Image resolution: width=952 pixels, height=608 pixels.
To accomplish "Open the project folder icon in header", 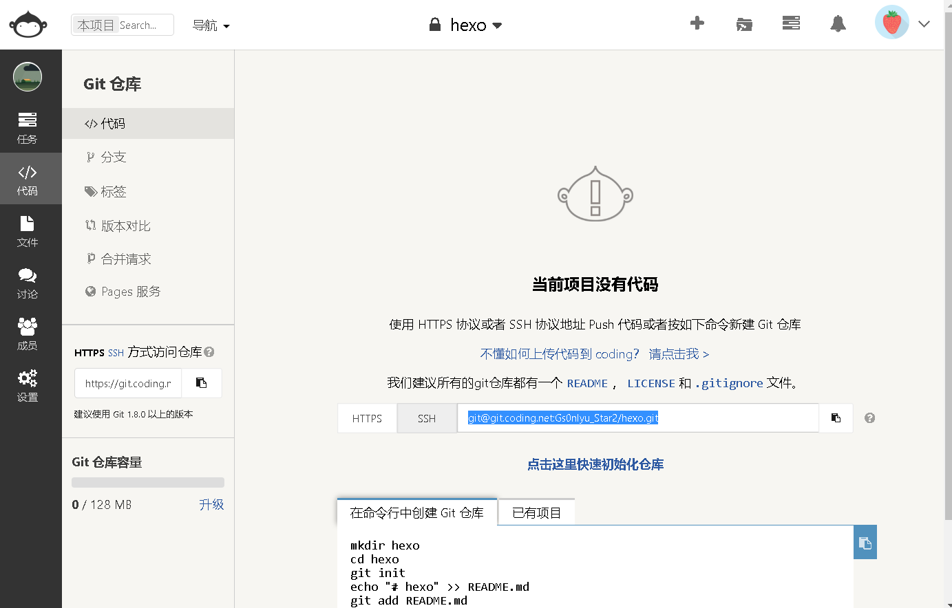I will (x=744, y=25).
